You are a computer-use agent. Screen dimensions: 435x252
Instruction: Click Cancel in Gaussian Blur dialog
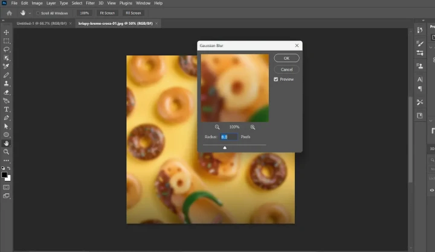tap(286, 69)
